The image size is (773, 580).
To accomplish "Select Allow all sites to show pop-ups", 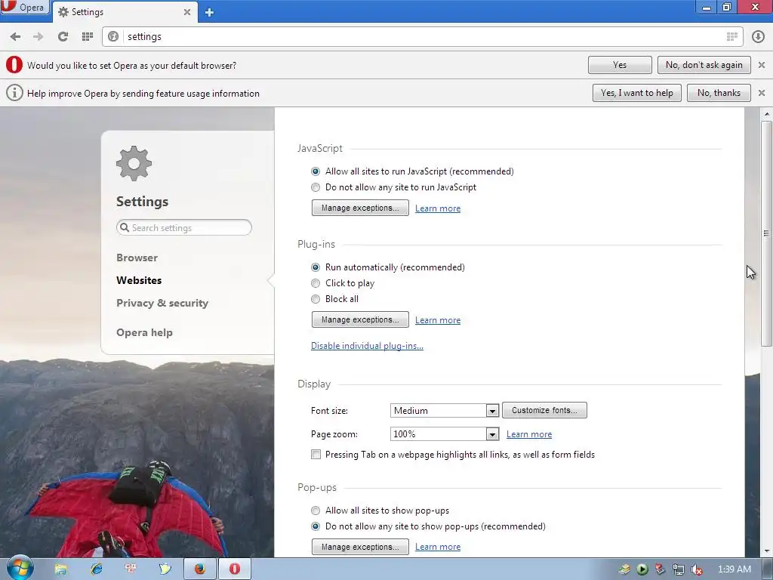I will tap(316, 511).
